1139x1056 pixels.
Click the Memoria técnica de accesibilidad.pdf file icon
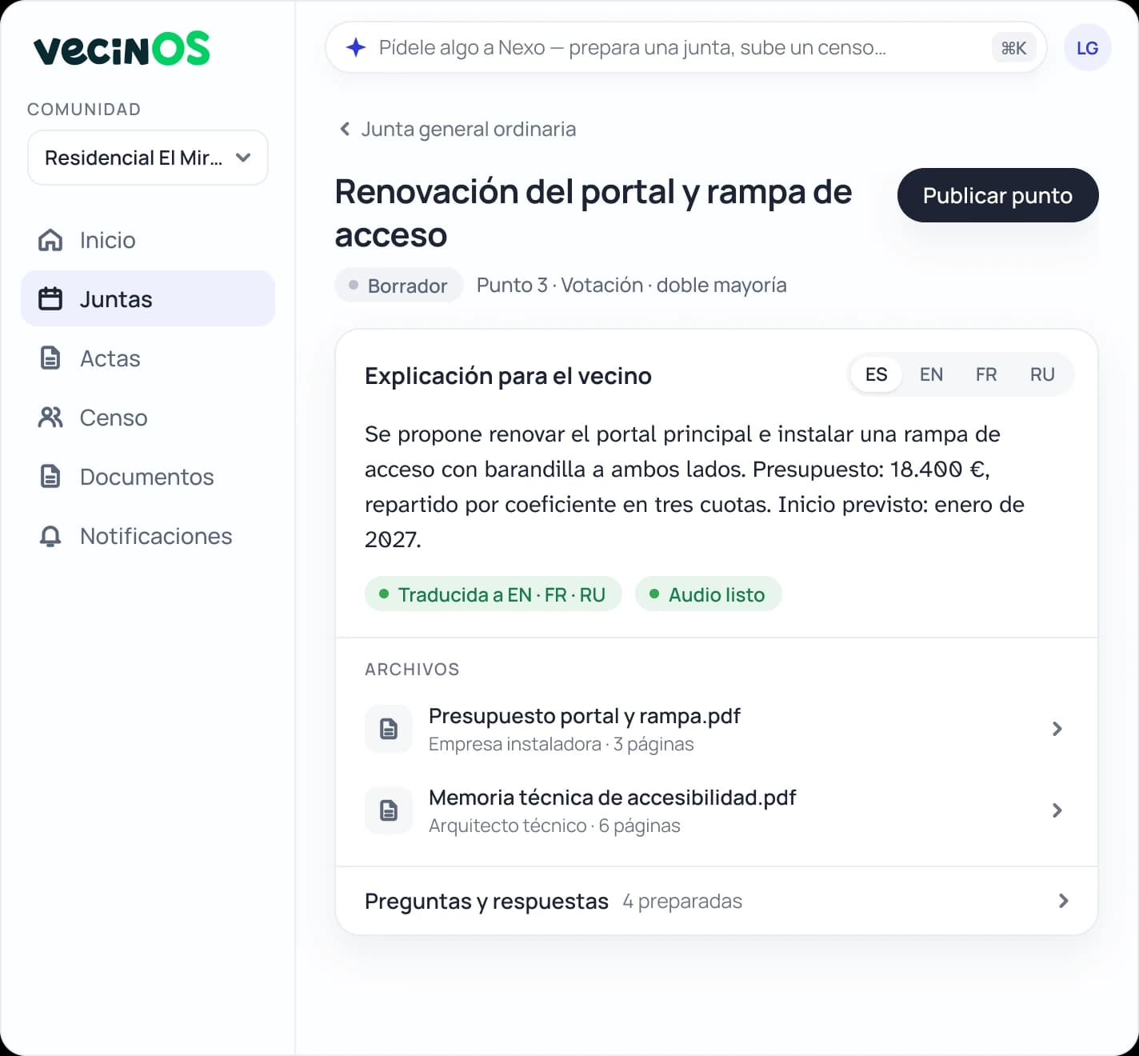coord(389,810)
